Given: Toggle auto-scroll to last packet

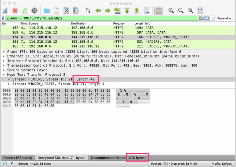Looking at the screenshot, I should point(147,11).
